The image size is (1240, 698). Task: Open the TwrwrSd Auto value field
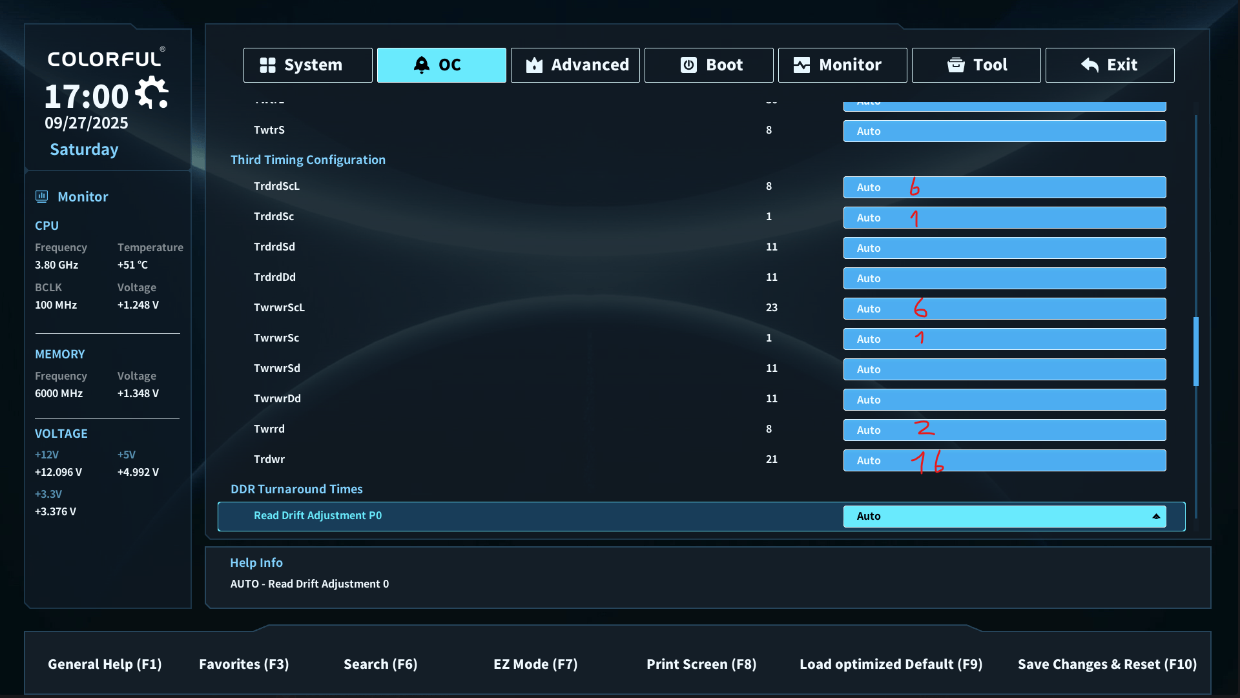pos(1005,369)
